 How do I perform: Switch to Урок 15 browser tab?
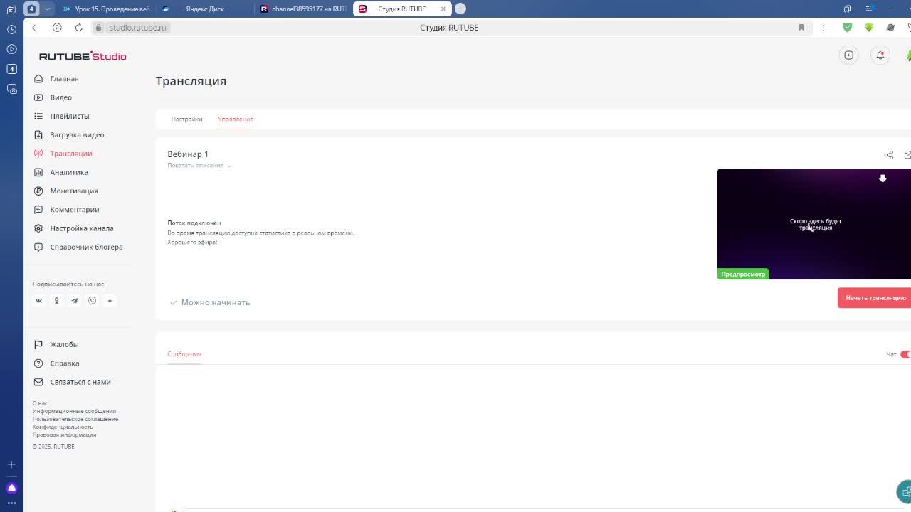(107, 9)
